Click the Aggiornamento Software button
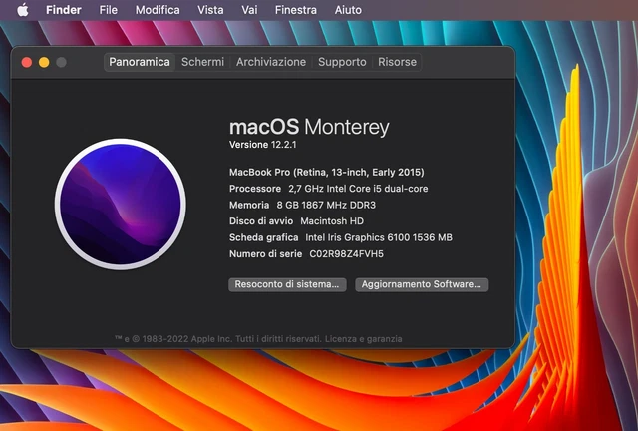 (422, 284)
